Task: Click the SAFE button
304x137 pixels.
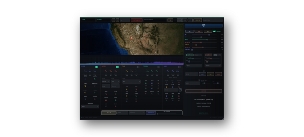Action: (x=208, y=31)
